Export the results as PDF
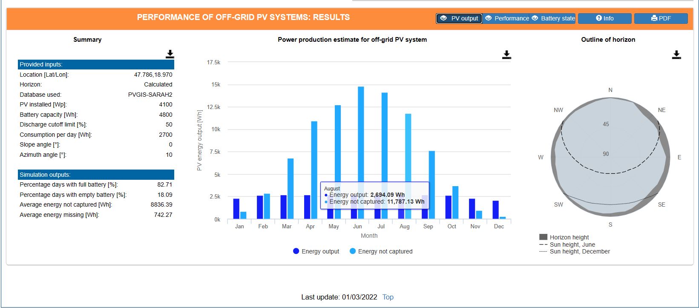This screenshot has width=699, height=308. point(661,18)
